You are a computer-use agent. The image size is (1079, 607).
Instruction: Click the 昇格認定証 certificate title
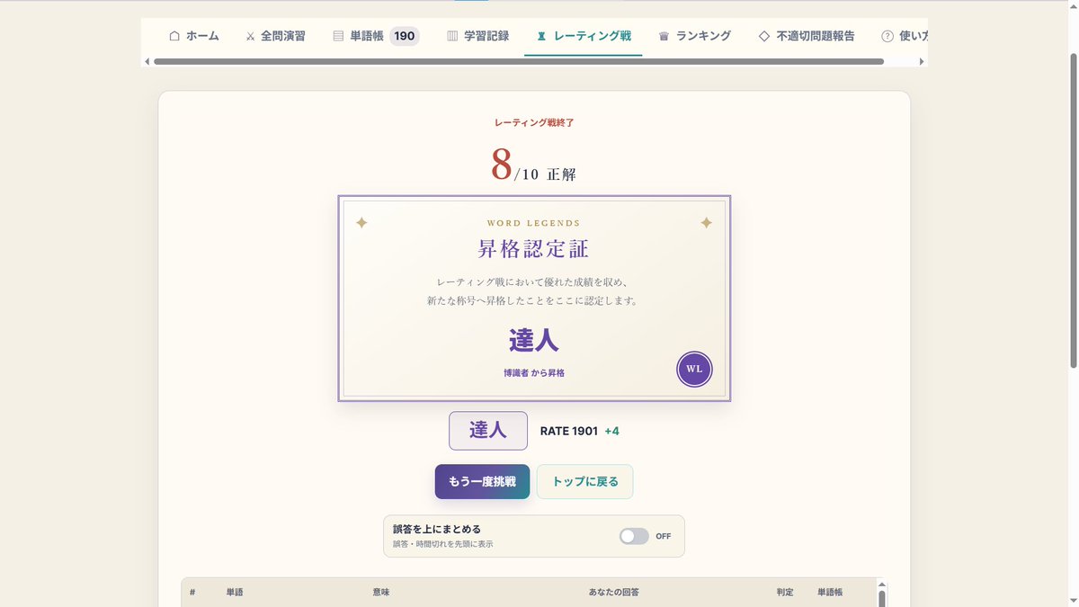(x=533, y=248)
